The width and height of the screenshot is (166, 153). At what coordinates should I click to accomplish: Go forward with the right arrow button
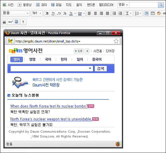coord(87,51)
